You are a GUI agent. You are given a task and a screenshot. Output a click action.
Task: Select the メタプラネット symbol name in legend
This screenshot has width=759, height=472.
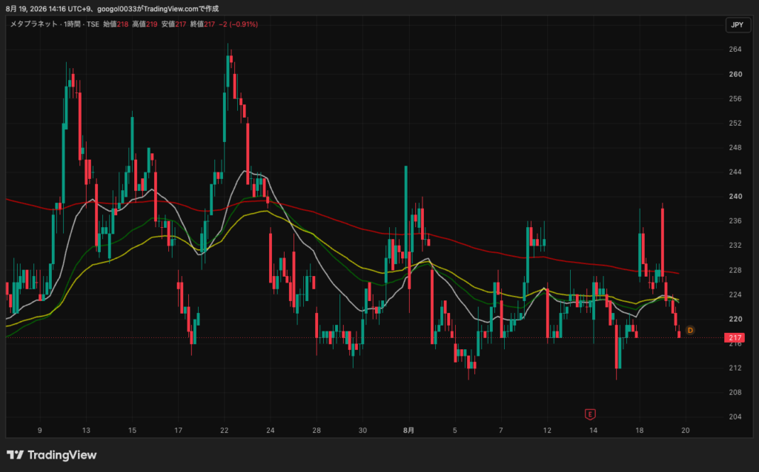pos(34,24)
